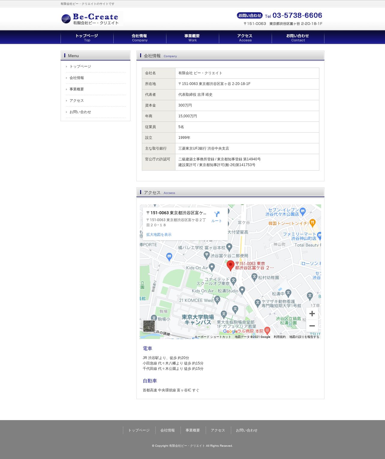Click the 橘バレエ学校 map marker
Viewport: 385px width, 459px height.
[x=229, y=247]
